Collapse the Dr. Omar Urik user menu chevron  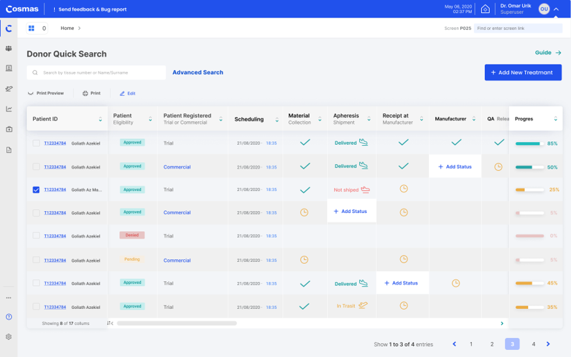(x=556, y=9)
